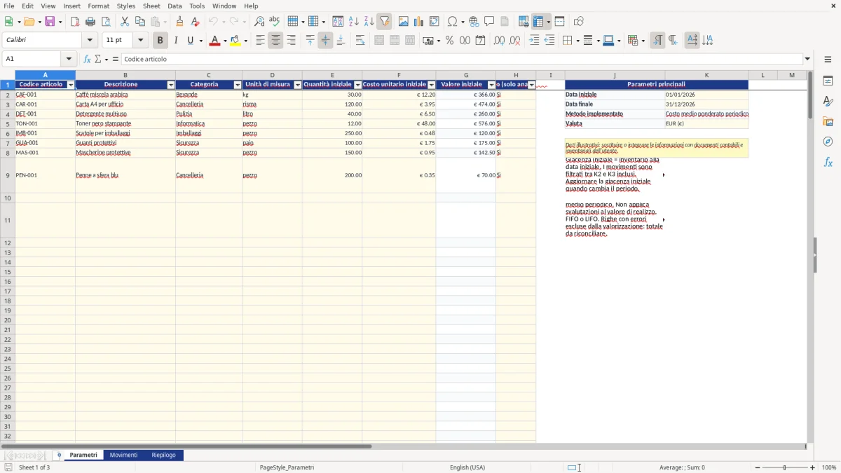The image size is (841, 473).
Task: Toggle Freeze Rows and Columns
Action: point(538,22)
